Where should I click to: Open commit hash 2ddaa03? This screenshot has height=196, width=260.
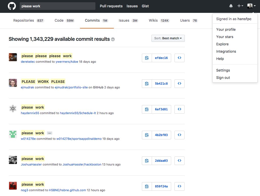(x=161, y=161)
